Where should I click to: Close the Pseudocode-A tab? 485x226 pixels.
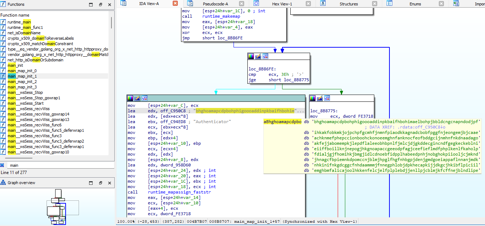pyautogui.click(x=241, y=4)
